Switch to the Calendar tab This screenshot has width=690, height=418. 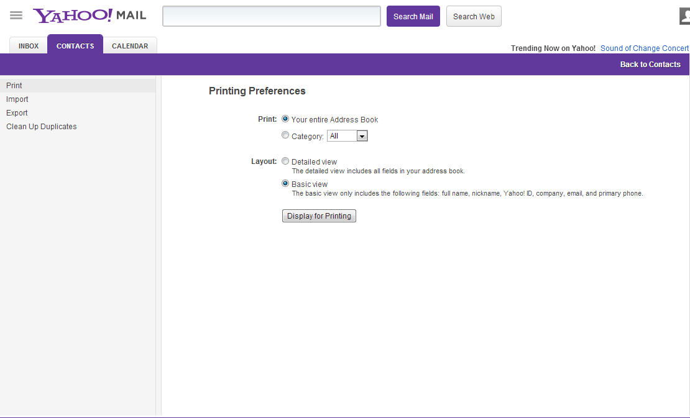tap(130, 46)
